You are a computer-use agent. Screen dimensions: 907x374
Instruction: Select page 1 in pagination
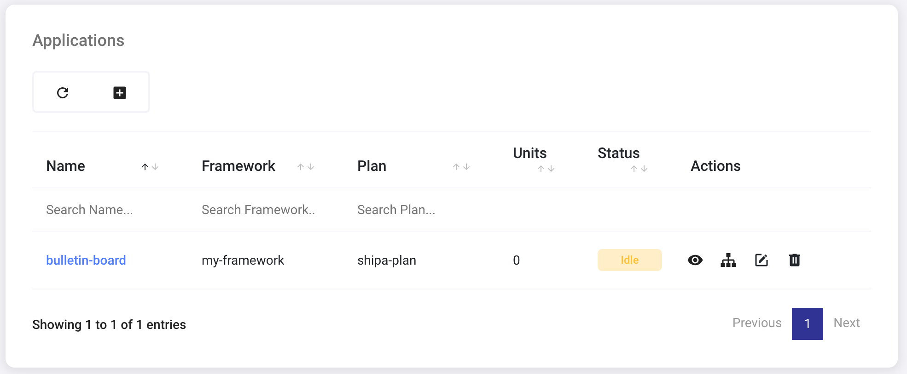tap(807, 323)
